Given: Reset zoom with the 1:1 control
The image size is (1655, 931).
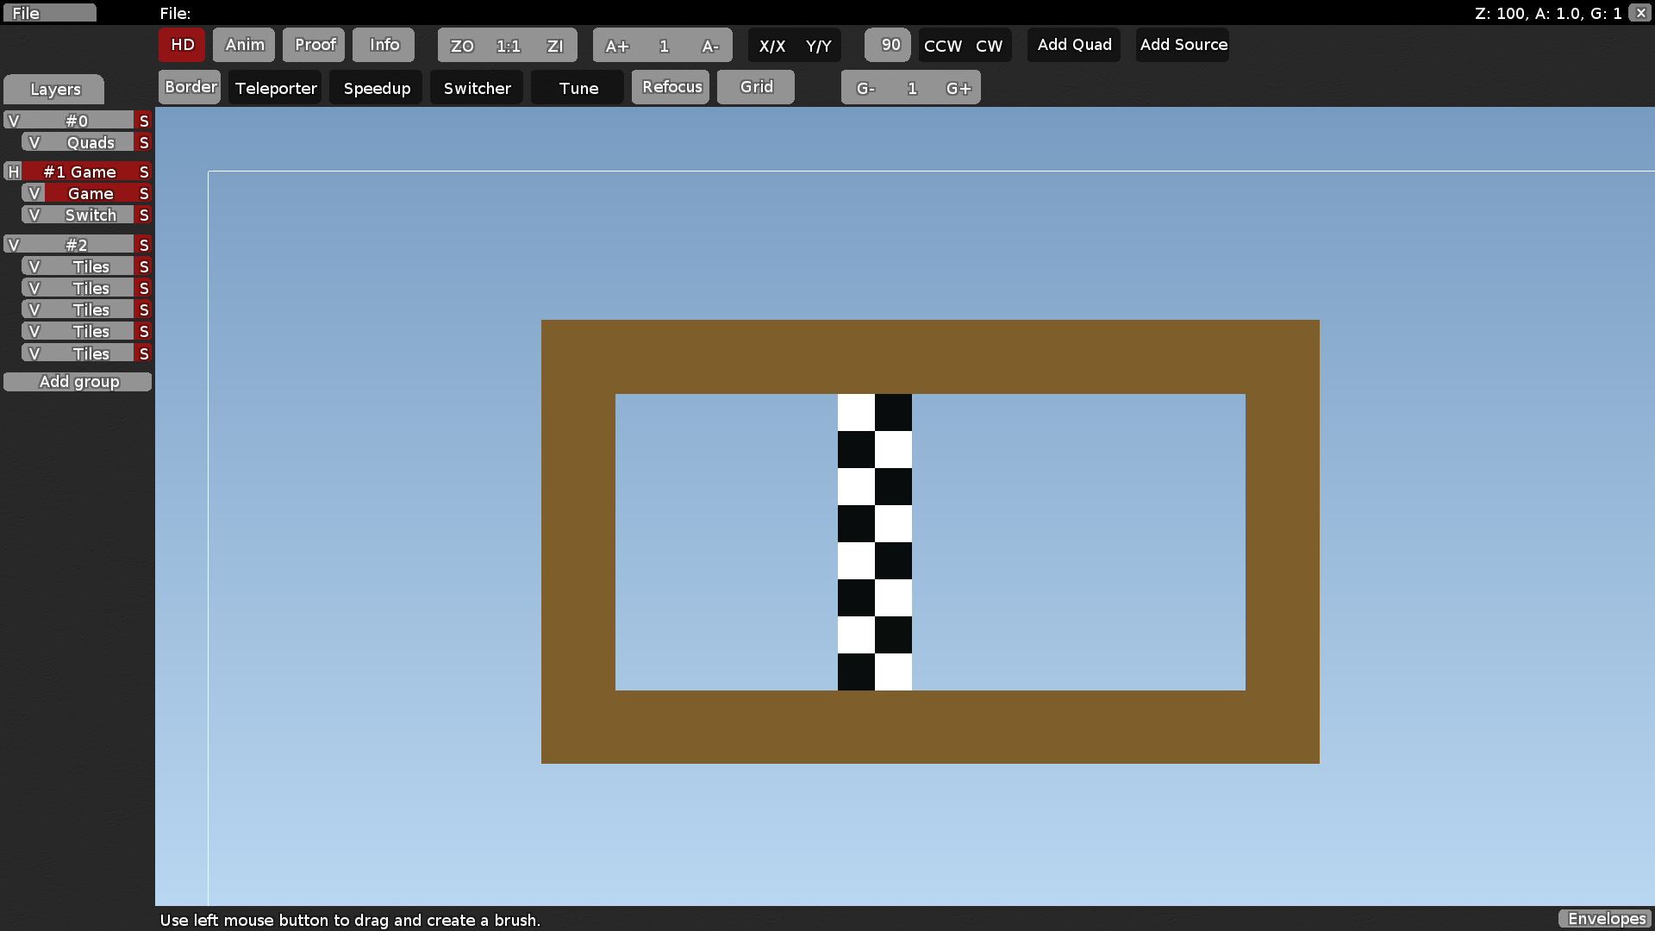Looking at the screenshot, I should coord(508,45).
